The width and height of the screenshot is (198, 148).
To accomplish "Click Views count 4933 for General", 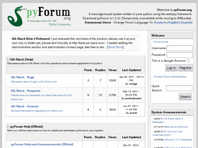I will 112,110.
